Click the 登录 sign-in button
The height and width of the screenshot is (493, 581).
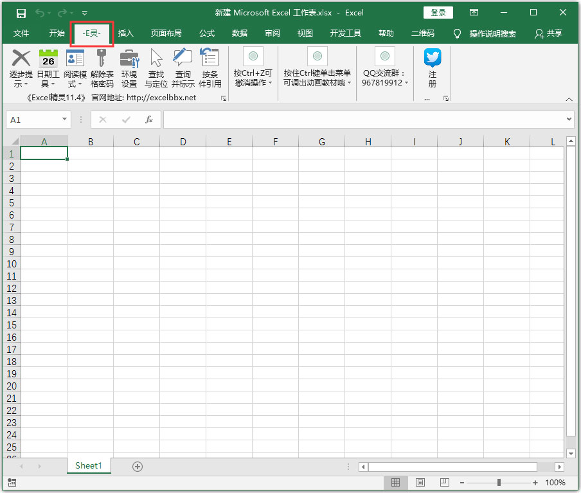[438, 13]
